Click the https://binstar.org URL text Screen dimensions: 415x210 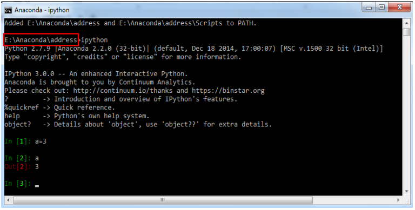228,91
